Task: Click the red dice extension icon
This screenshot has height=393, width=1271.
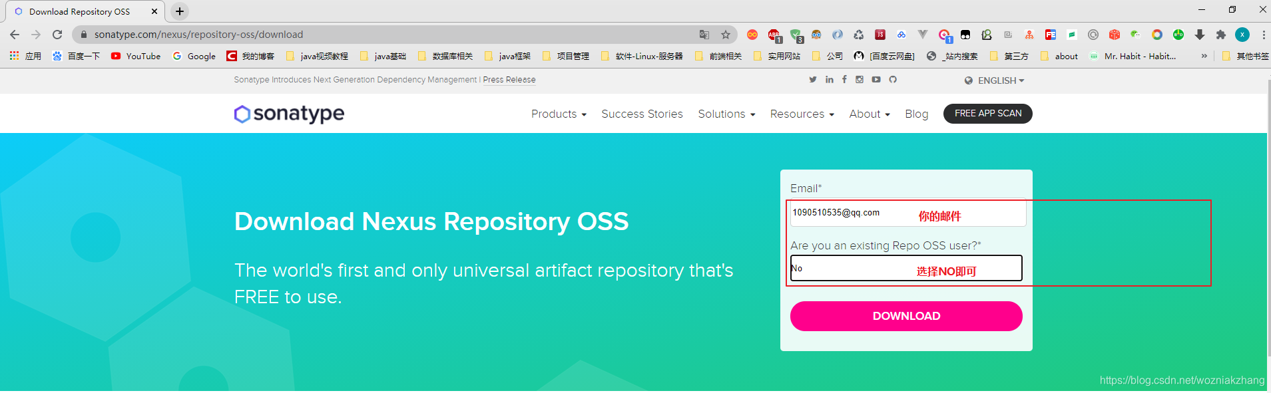Action: pos(1115,35)
